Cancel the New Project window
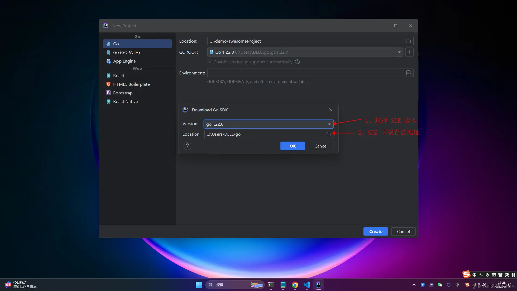Screen dimensions: 517x291 pos(403,231)
